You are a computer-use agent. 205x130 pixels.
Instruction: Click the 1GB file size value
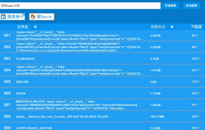click(153, 82)
